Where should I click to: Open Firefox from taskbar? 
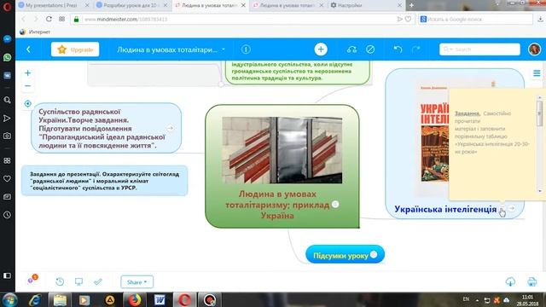click(135, 299)
